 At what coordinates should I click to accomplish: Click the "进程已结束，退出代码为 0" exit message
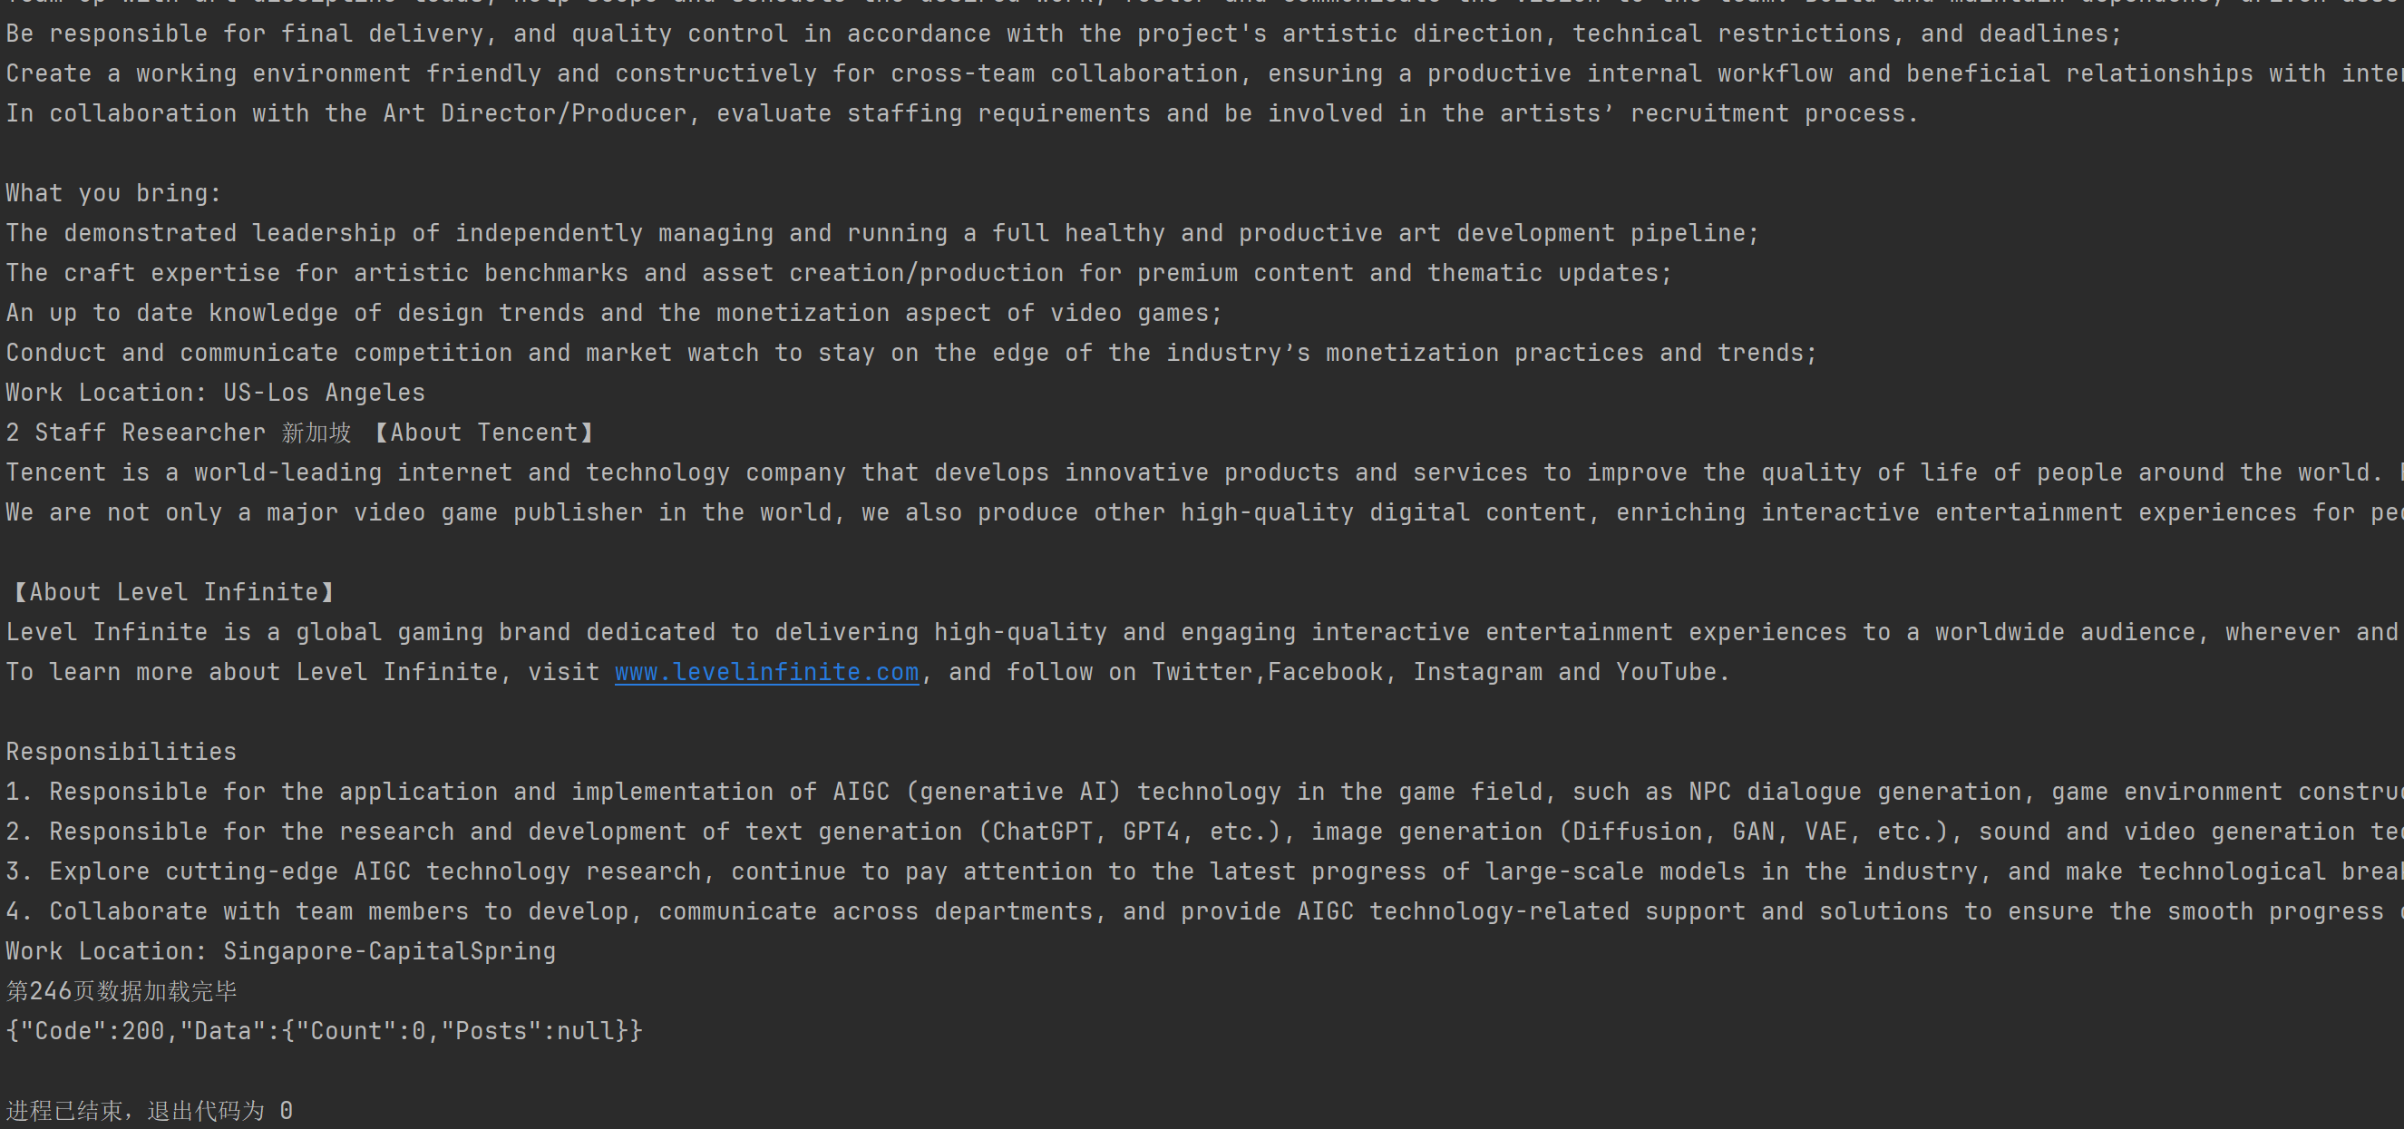pos(150,1111)
